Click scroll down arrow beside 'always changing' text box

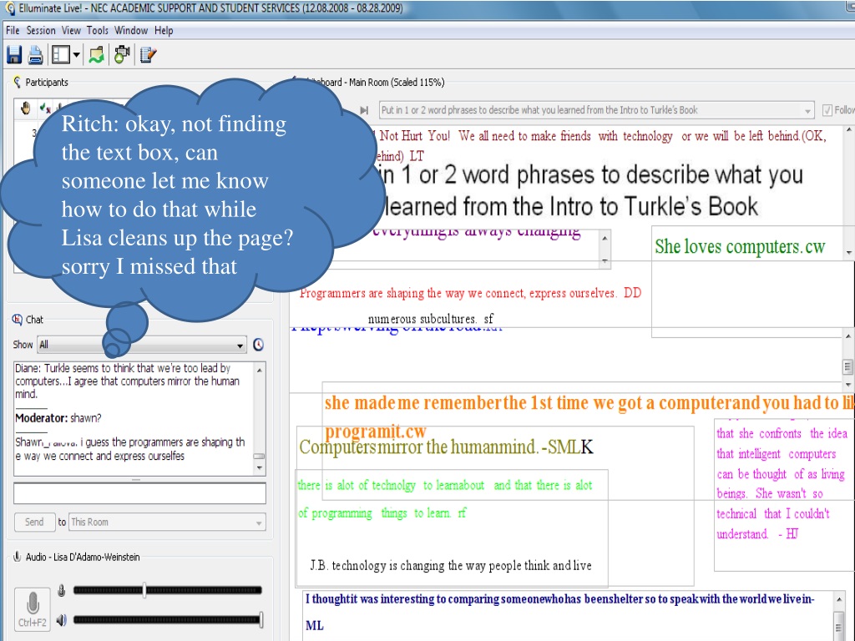tap(605, 261)
